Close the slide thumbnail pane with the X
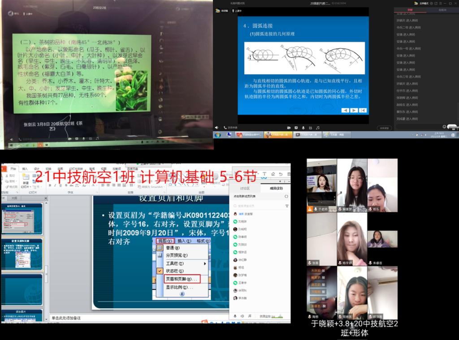Viewport: 459px width, 340px height. (45, 198)
